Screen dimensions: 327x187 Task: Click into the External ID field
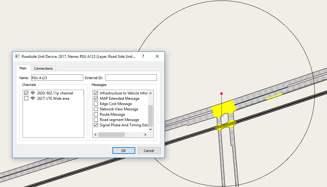131,78
